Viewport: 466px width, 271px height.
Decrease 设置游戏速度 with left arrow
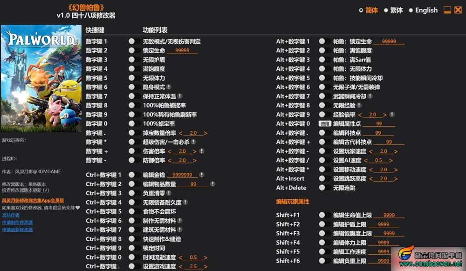[181, 266]
